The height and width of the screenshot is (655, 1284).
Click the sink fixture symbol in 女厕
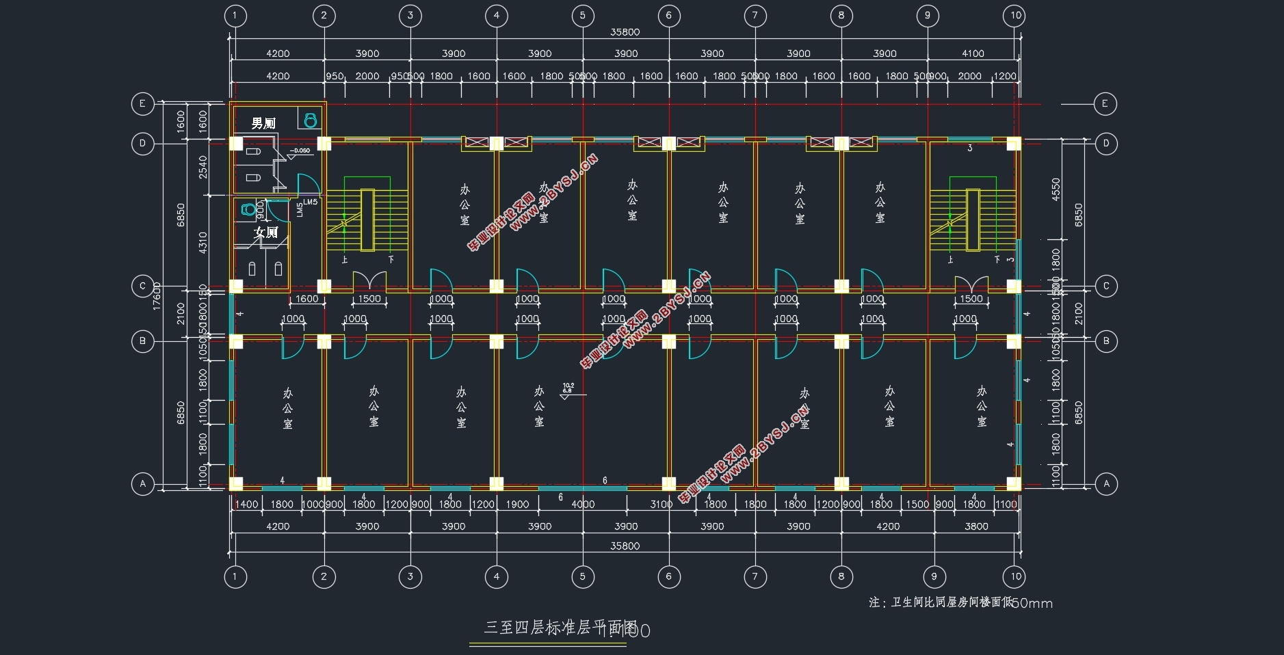pyautogui.click(x=248, y=209)
